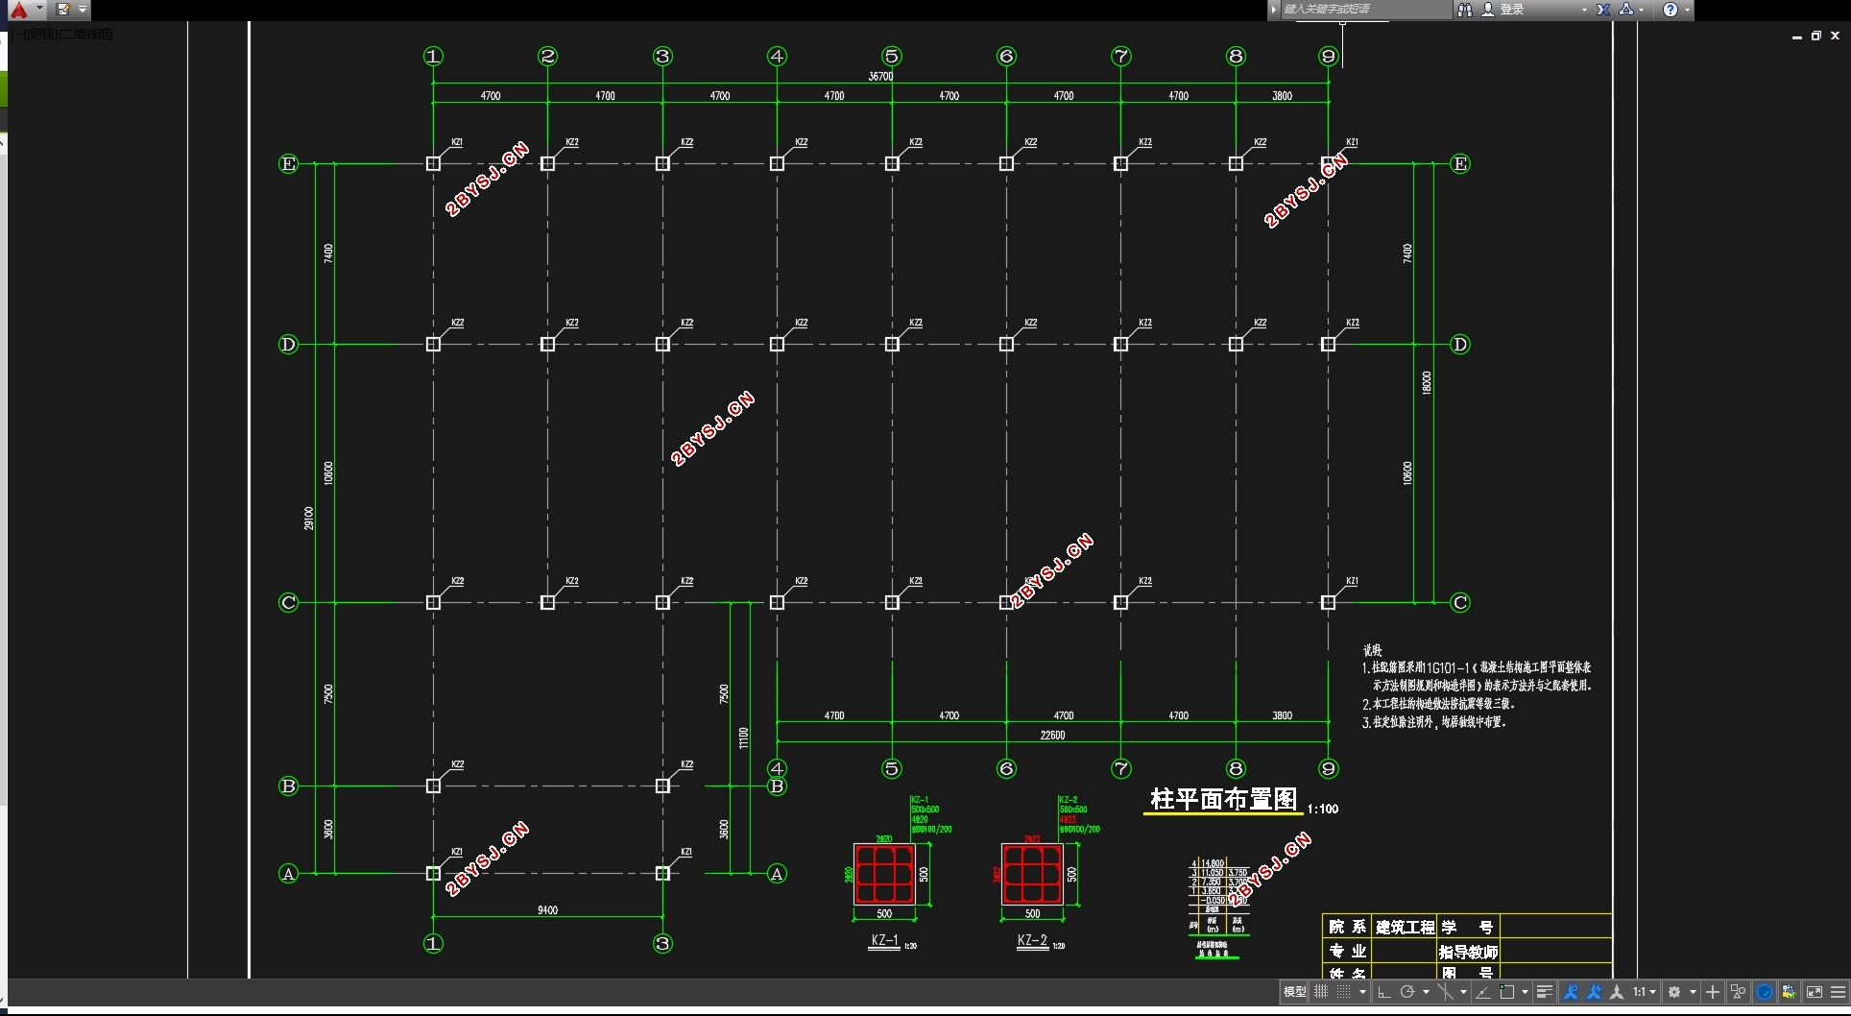Click the 36700 total dimension text
The width and height of the screenshot is (1851, 1016).
coord(880,76)
